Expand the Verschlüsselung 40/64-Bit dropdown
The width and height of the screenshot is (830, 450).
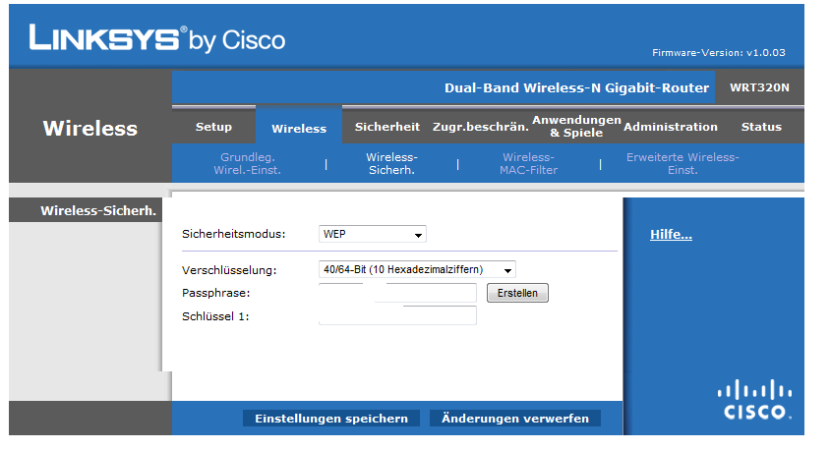click(417, 269)
